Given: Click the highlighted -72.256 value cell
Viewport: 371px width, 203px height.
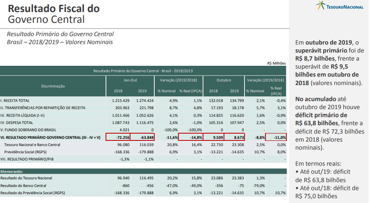Looking at the screenshot, I should coord(120,137).
